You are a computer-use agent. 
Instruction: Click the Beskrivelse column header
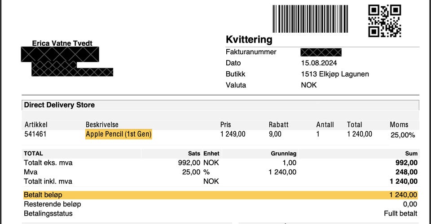(x=102, y=125)
